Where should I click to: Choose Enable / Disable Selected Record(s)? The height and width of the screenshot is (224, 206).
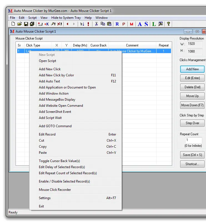[x=64, y=181]
